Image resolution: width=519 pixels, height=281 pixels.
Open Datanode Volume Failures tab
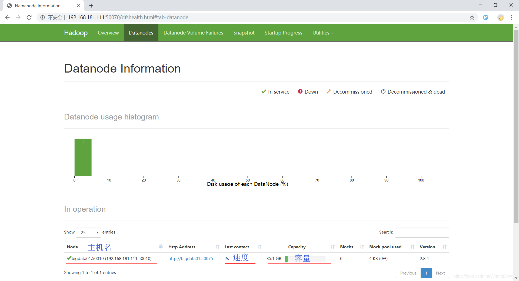click(193, 33)
